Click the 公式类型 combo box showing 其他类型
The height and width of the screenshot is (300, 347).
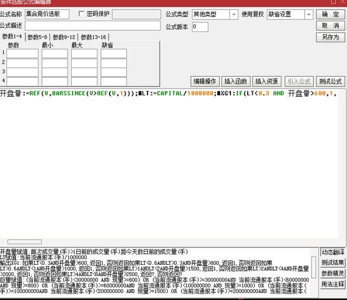tap(215, 15)
